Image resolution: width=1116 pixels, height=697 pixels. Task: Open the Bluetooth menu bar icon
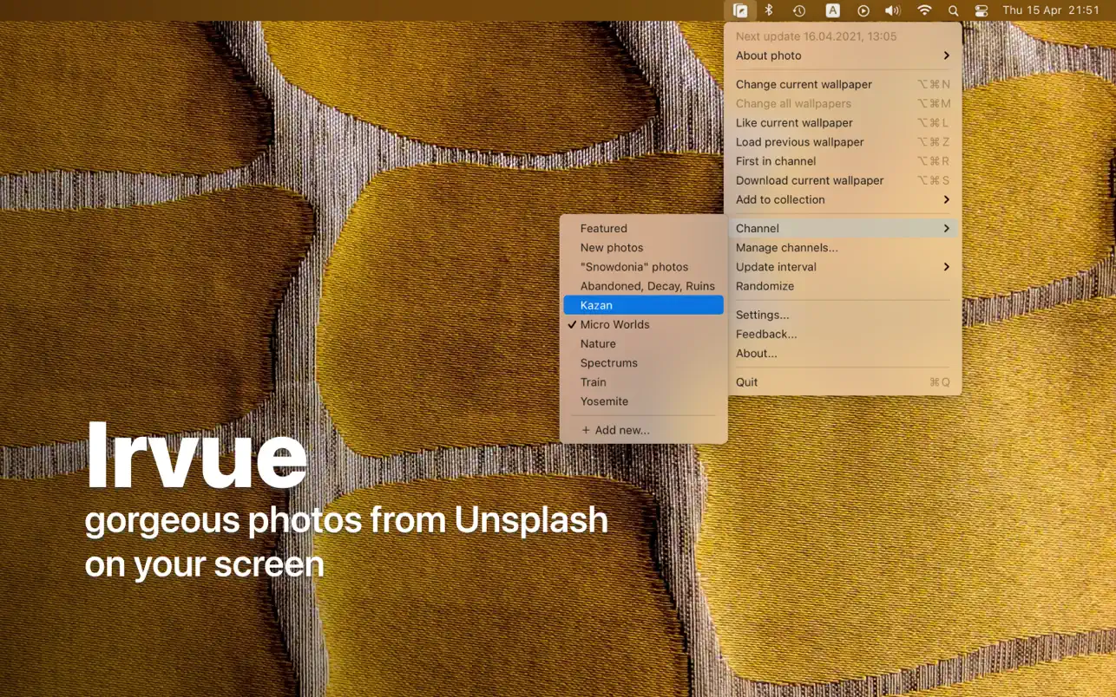click(x=769, y=10)
